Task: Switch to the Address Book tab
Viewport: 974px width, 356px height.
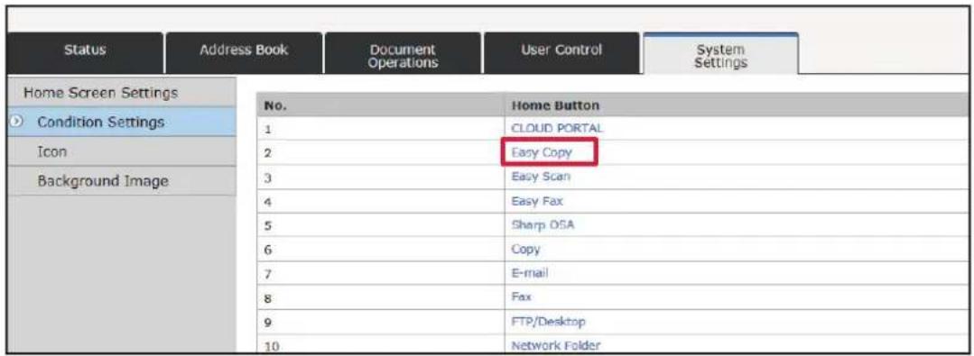Action: (x=244, y=50)
